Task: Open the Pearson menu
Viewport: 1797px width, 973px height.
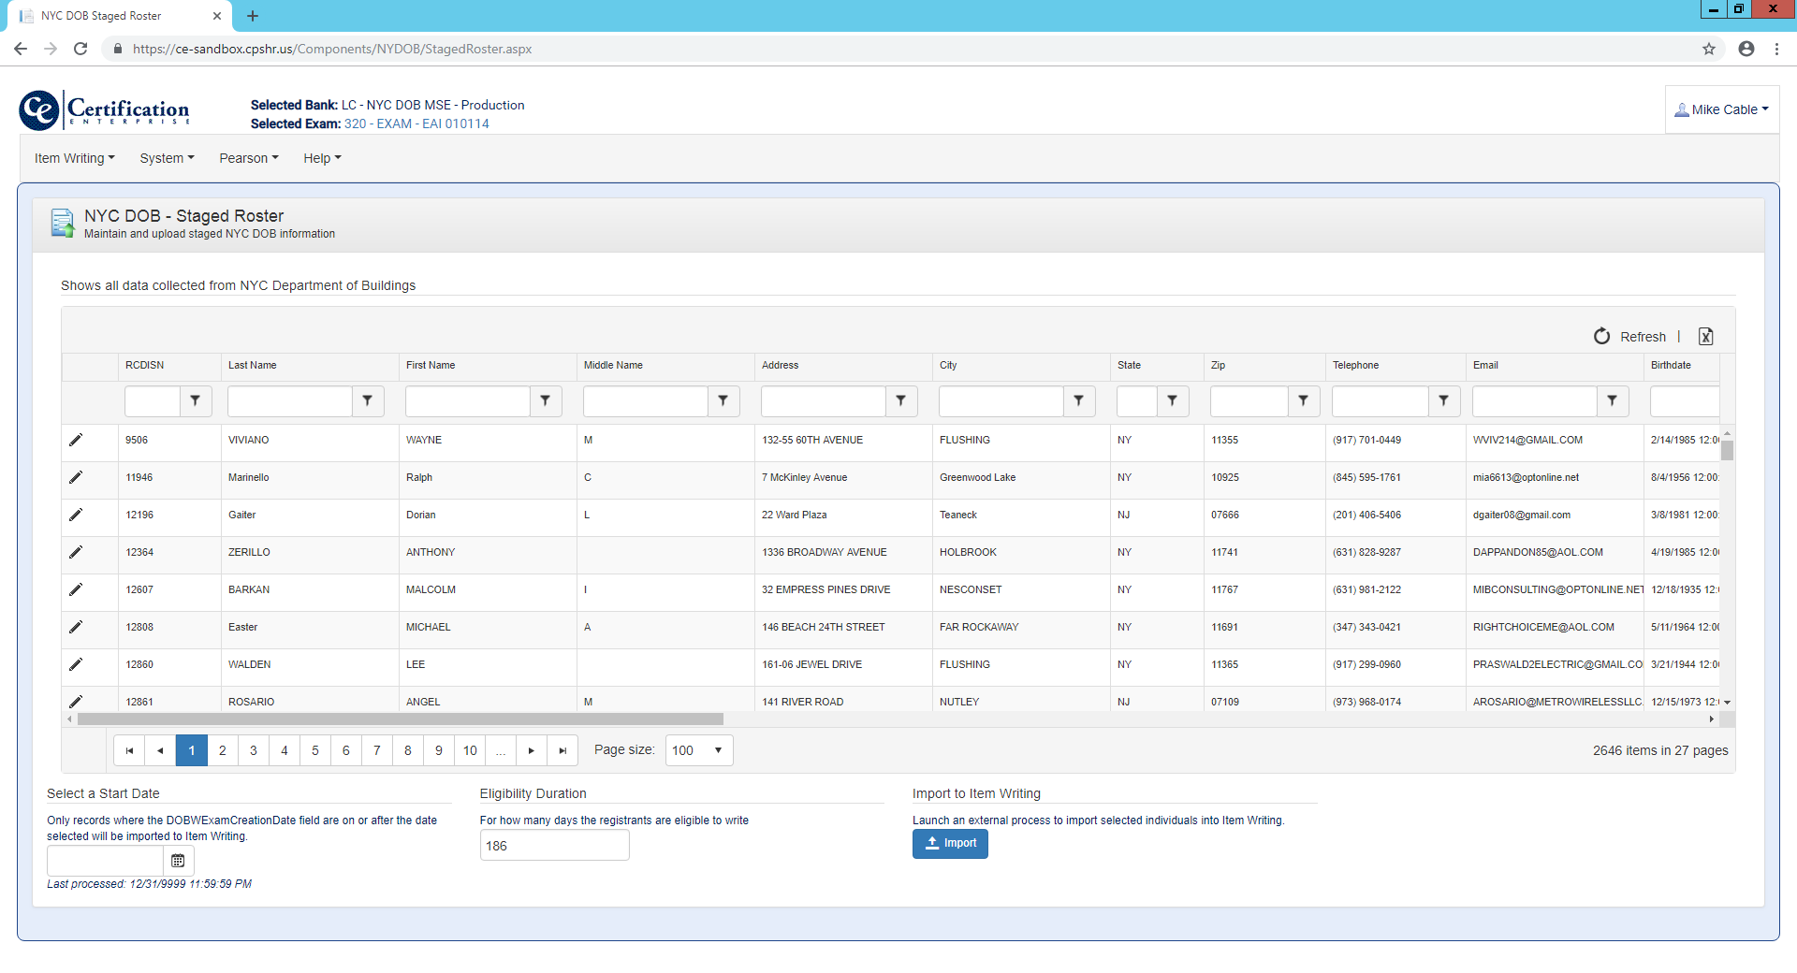Action: point(249,158)
